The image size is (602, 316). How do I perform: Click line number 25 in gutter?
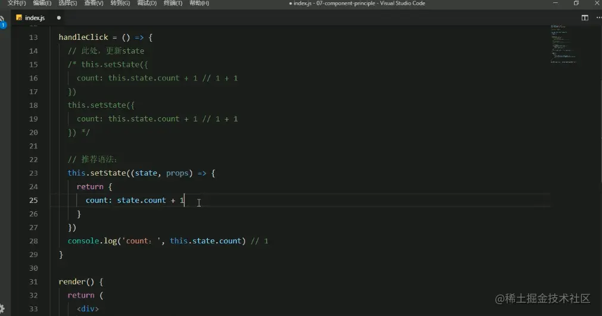[x=33, y=200]
